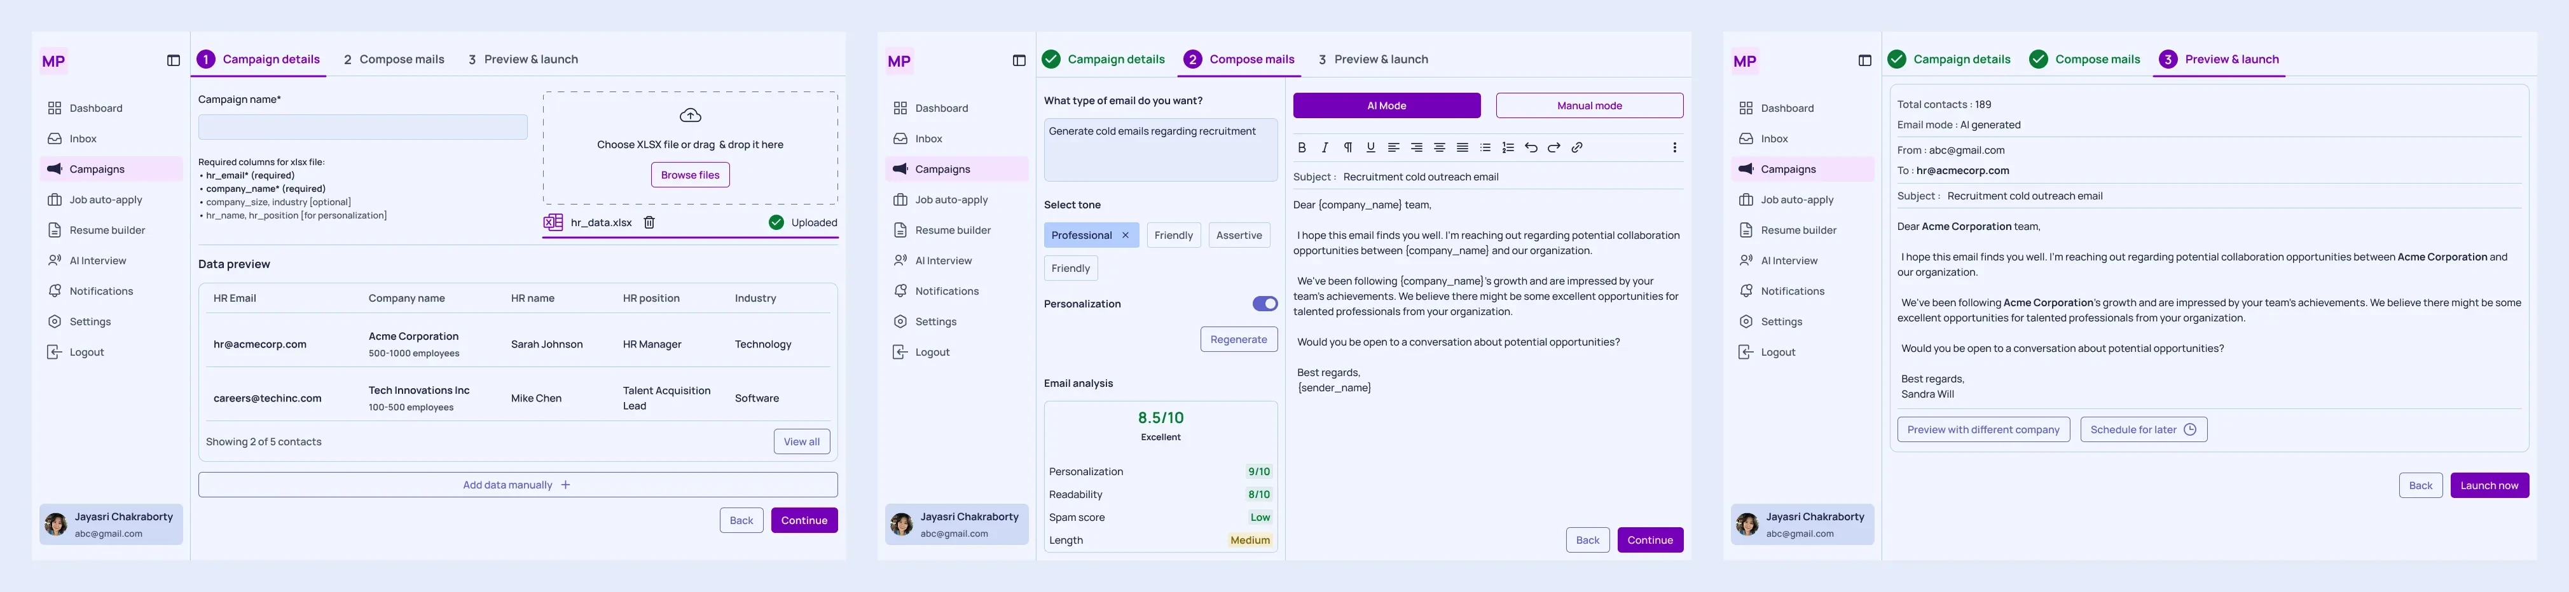This screenshot has width=2569, height=592.
Task: Collapse the sidebar on the Preview & launch screen
Action: pos(1865,61)
